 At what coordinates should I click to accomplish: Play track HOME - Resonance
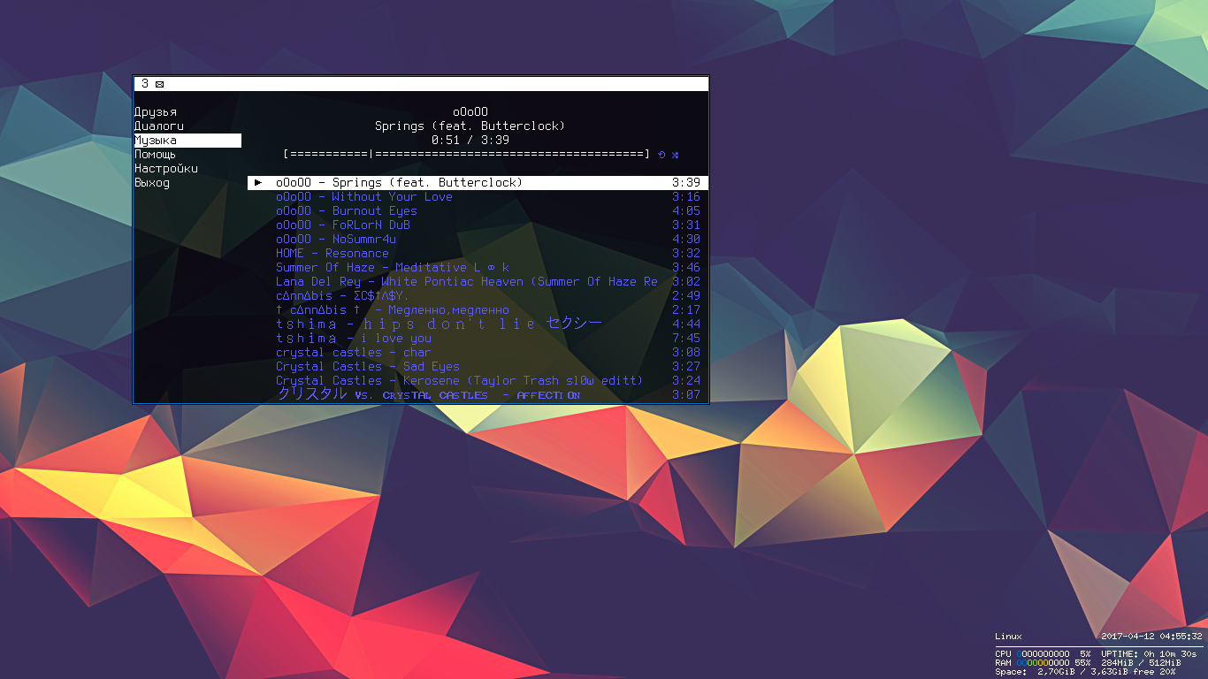pyautogui.click(x=478, y=254)
